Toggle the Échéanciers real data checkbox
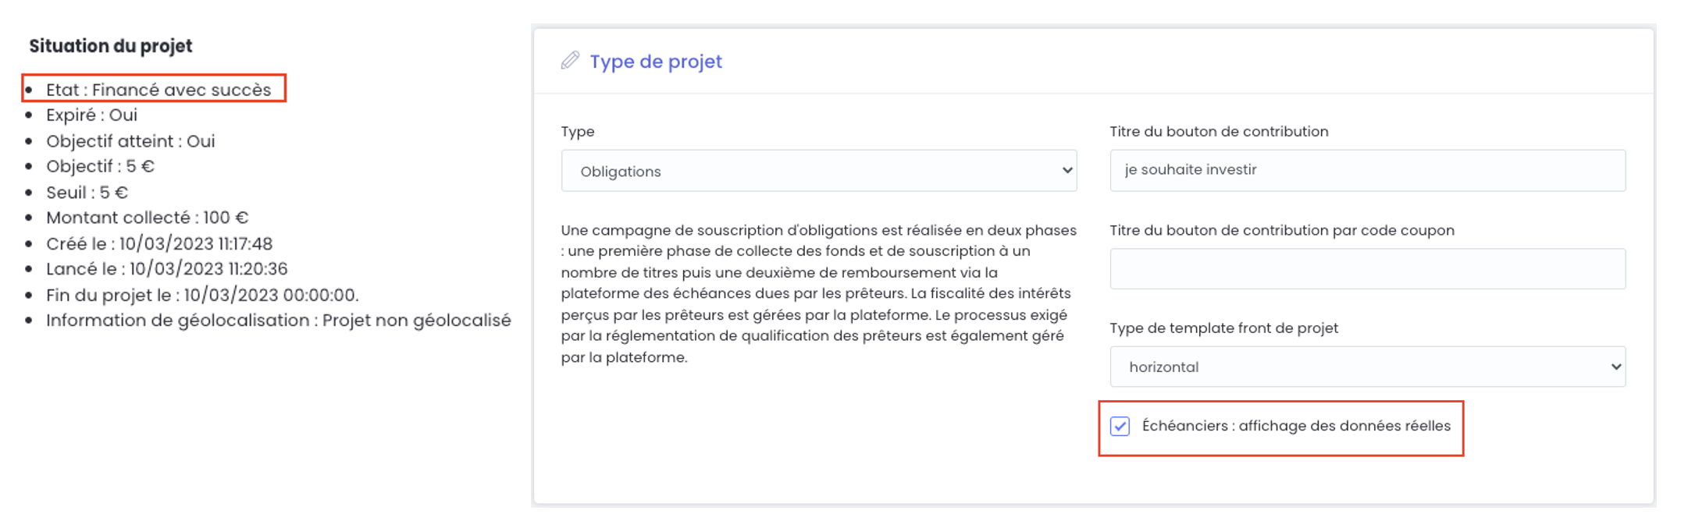Viewport: 1688px width, 521px height. pyautogui.click(x=1120, y=426)
